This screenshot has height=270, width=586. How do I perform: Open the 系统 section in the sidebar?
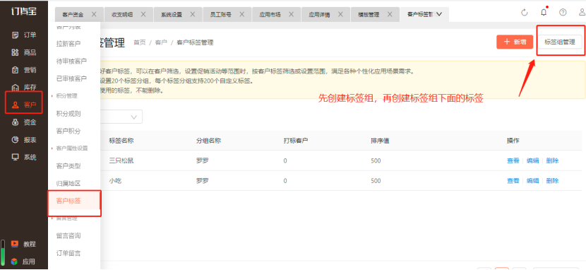tap(24, 157)
